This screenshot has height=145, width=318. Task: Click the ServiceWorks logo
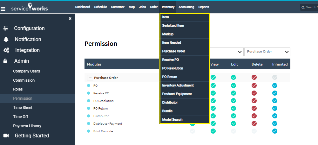pyautogui.click(x=29, y=8)
